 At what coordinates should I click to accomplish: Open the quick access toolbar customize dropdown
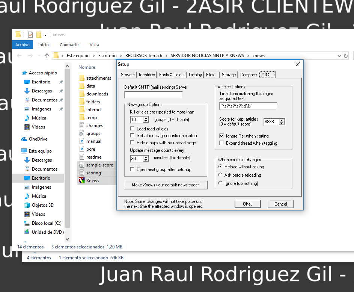tap(45, 35)
